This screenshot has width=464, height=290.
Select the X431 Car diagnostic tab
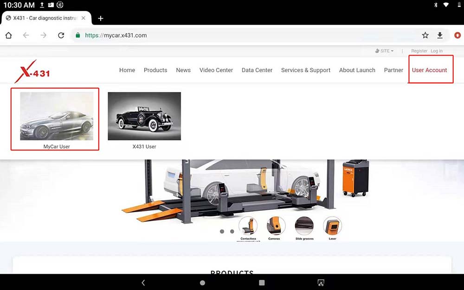pos(45,18)
